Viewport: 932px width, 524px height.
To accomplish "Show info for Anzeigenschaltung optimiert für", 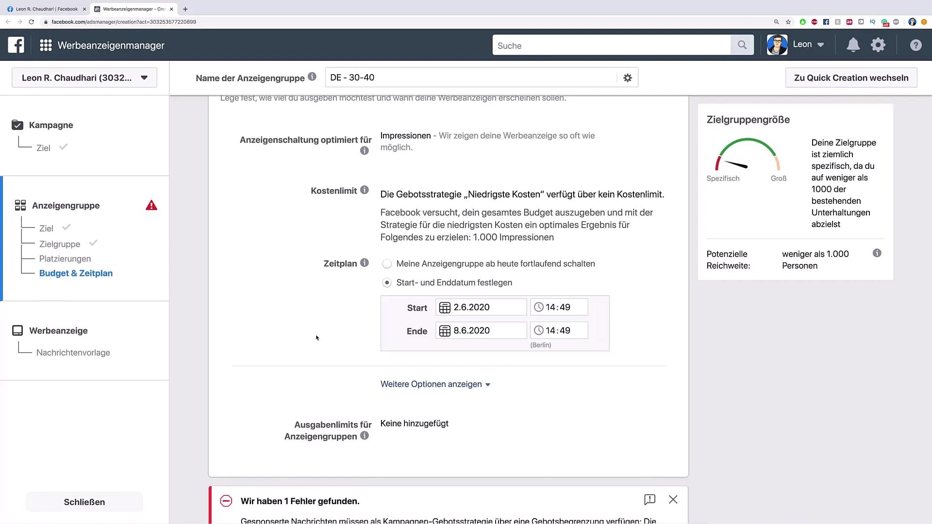I will pyautogui.click(x=365, y=151).
